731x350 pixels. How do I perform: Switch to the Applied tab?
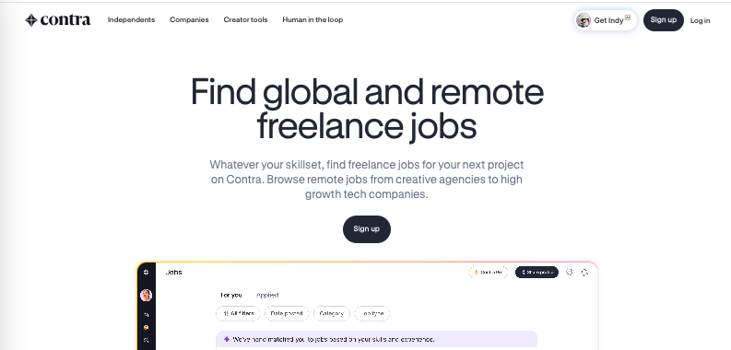(267, 295)
